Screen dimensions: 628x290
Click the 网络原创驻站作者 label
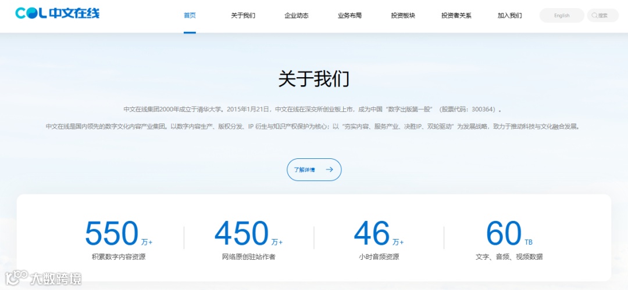click(249, 257)
